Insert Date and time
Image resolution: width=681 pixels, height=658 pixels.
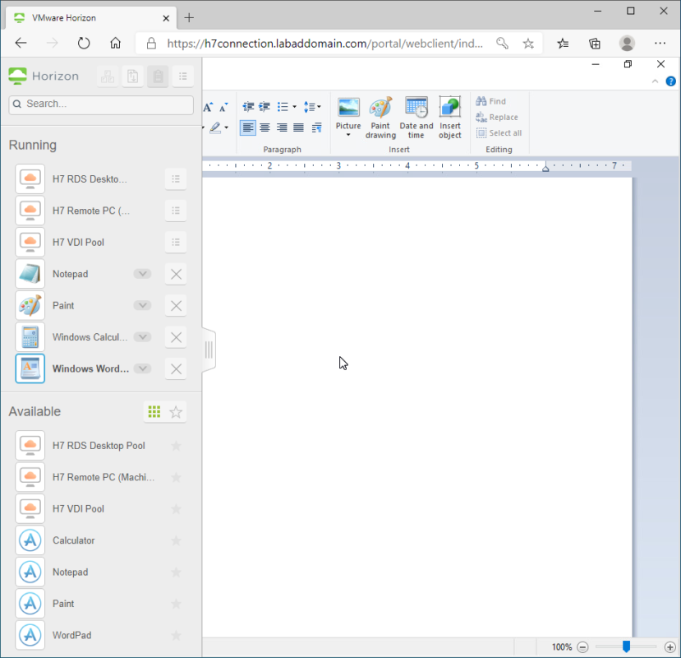pos(416,115)
